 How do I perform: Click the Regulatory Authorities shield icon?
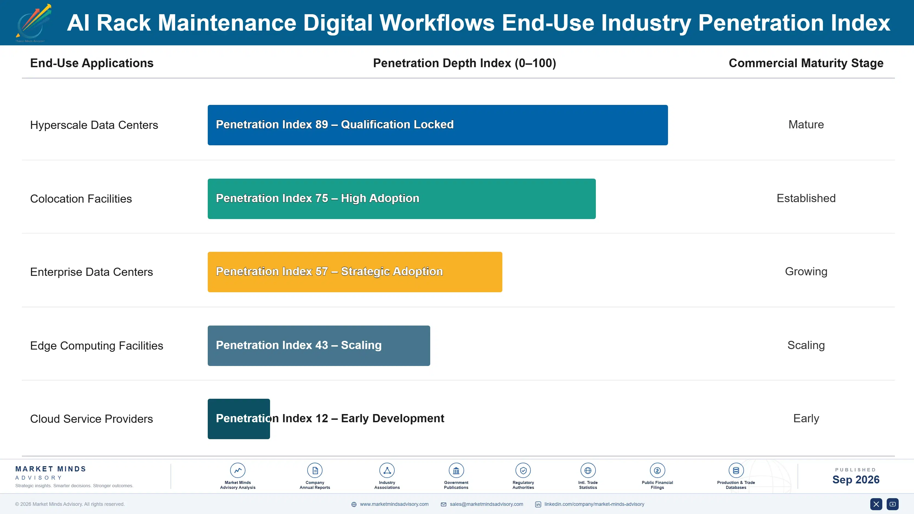[523, 470]
